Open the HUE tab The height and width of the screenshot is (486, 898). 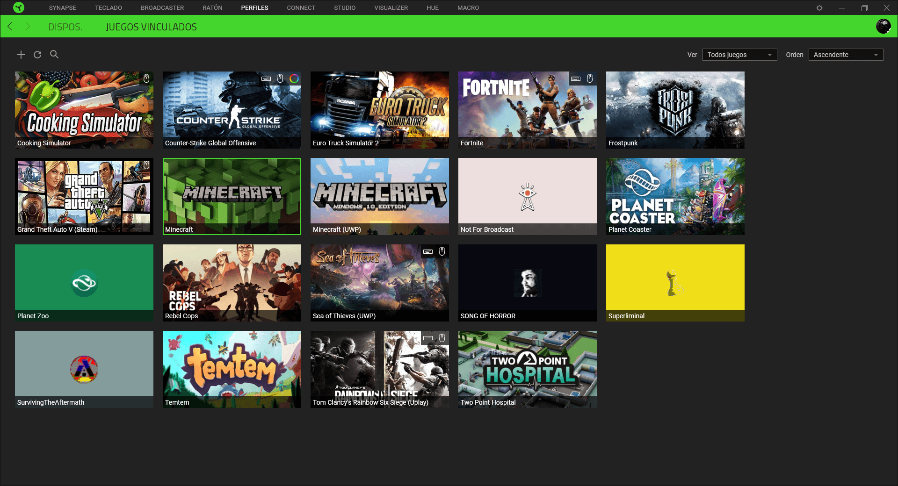(433, 8)
